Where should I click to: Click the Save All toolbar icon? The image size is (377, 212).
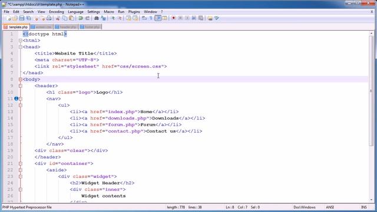(29, 18)
